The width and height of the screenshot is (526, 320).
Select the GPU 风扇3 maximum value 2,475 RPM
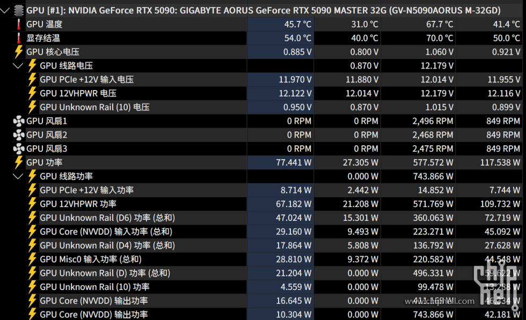pos(433,148)
